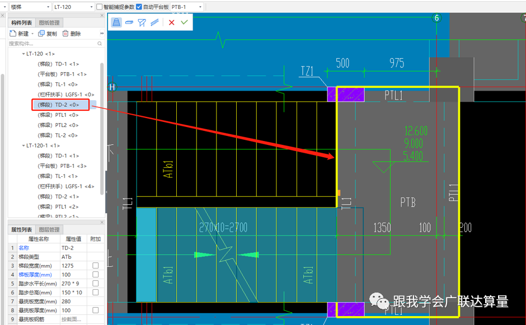Switch to the 构件列表 tab

point(21,22)
